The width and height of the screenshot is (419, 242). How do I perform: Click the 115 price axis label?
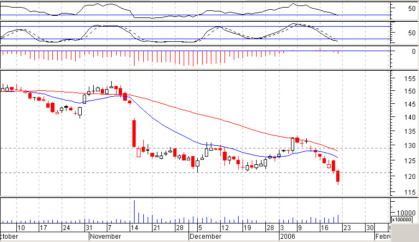pos(410,193)
